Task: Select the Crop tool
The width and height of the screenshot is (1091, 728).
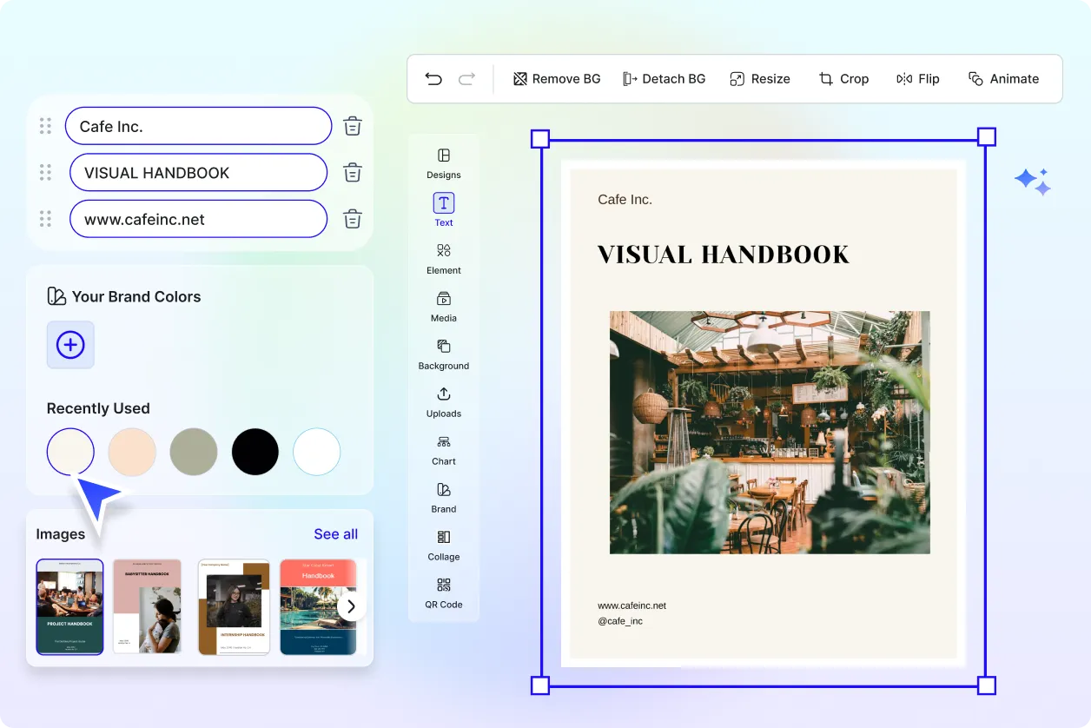Action: [843, 79]
